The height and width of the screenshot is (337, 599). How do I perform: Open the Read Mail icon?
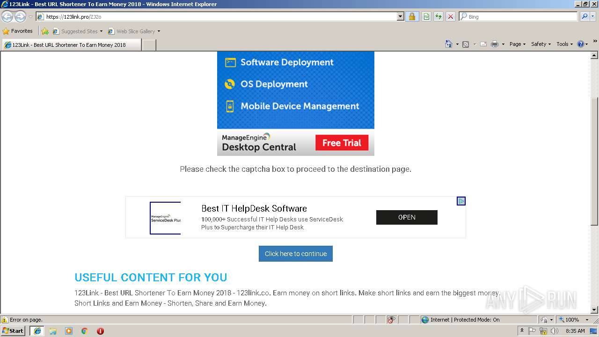point(483,44)
